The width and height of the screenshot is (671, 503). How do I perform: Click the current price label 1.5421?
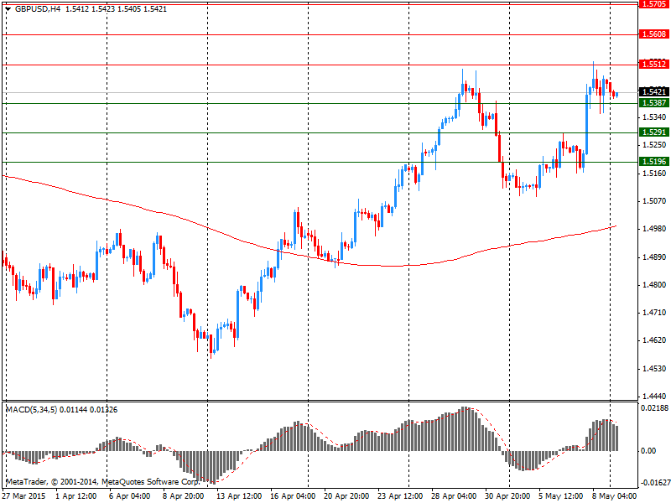(x=654, y=92)
